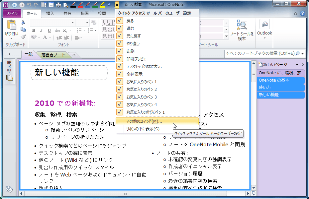Switch to the 描画 ribbon tab

[84, 13]
